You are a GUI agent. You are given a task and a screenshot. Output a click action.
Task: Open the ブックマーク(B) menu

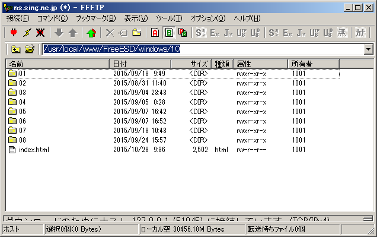tap(96, 18)
